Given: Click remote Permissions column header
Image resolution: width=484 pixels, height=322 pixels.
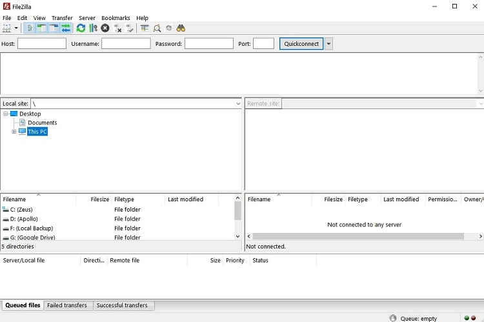Looking at the screenshot, I should [x=443, y=199].
